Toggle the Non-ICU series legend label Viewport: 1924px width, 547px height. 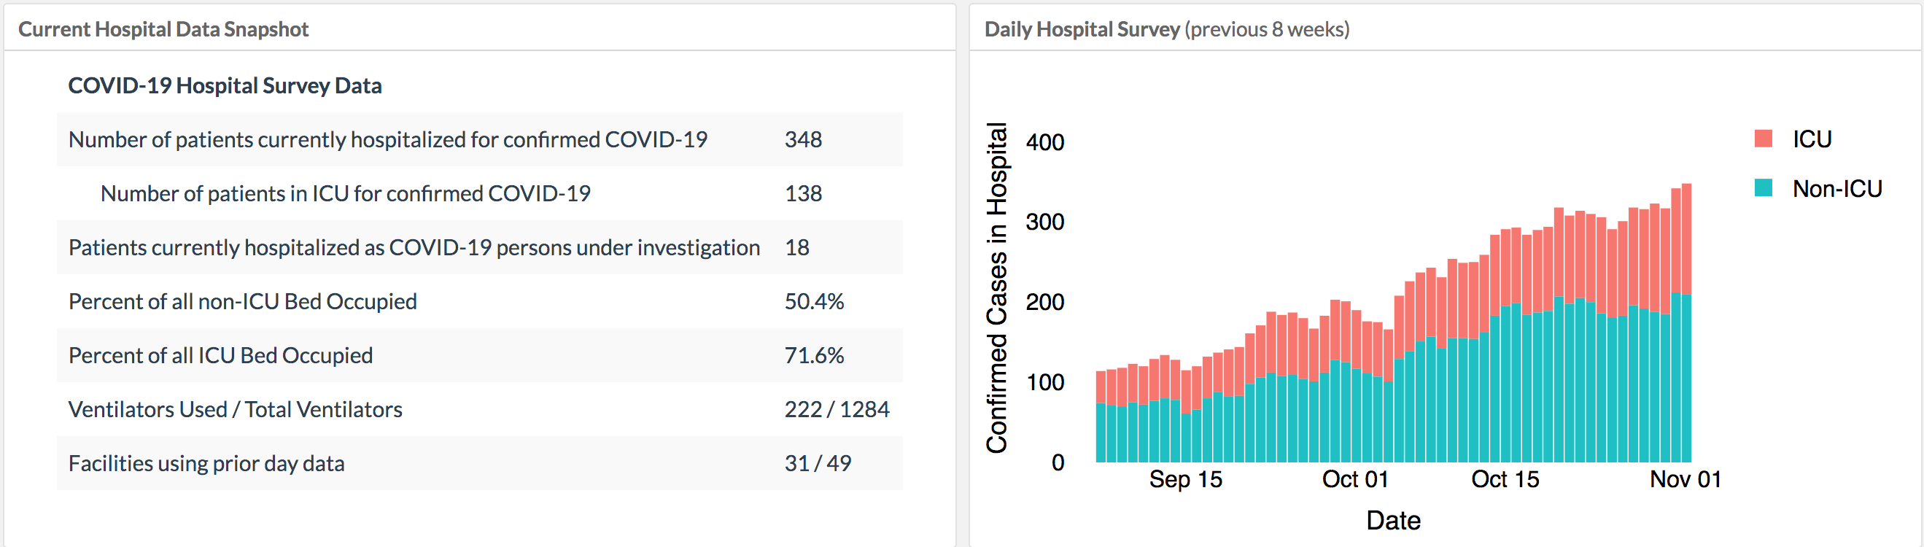(1836, 189)
